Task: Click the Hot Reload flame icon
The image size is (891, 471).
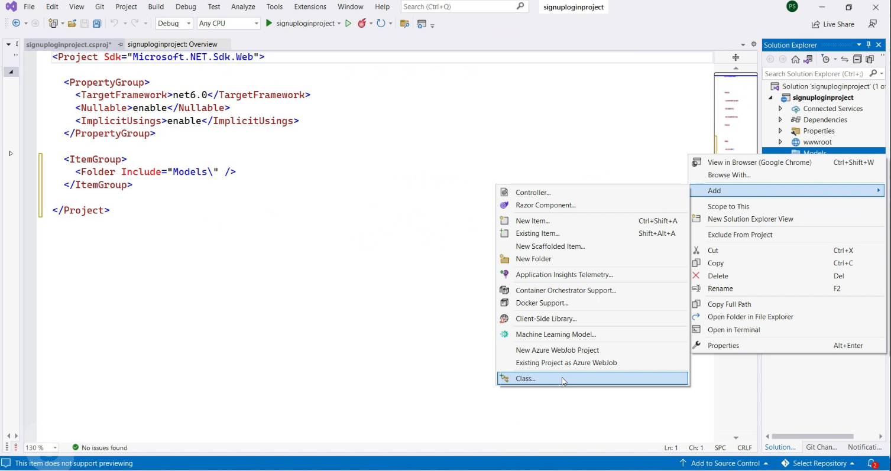Action: click(x=362, y=24)
